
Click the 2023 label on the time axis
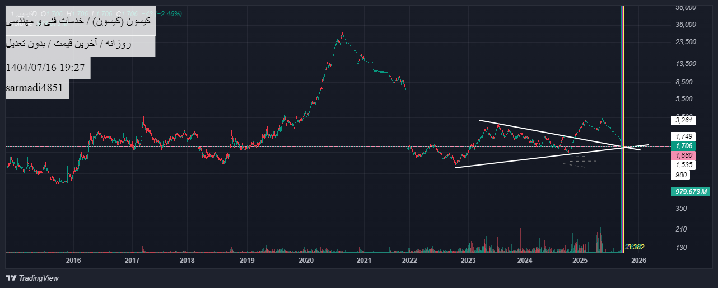tap(468, 261)
